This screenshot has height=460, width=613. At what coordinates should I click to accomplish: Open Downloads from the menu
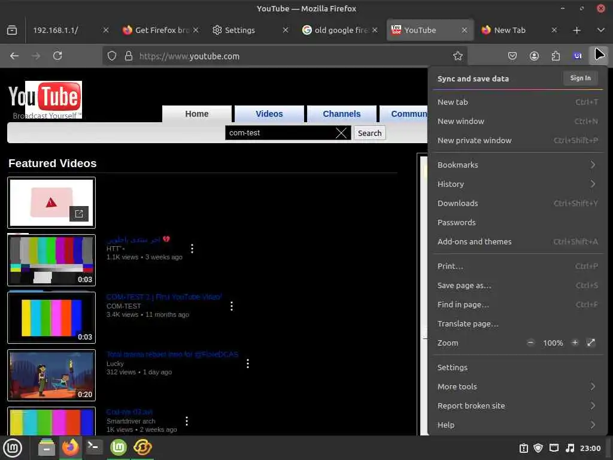pyautogui.click(x=518, y=203)
